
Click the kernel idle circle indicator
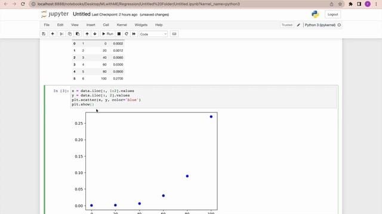339,25
